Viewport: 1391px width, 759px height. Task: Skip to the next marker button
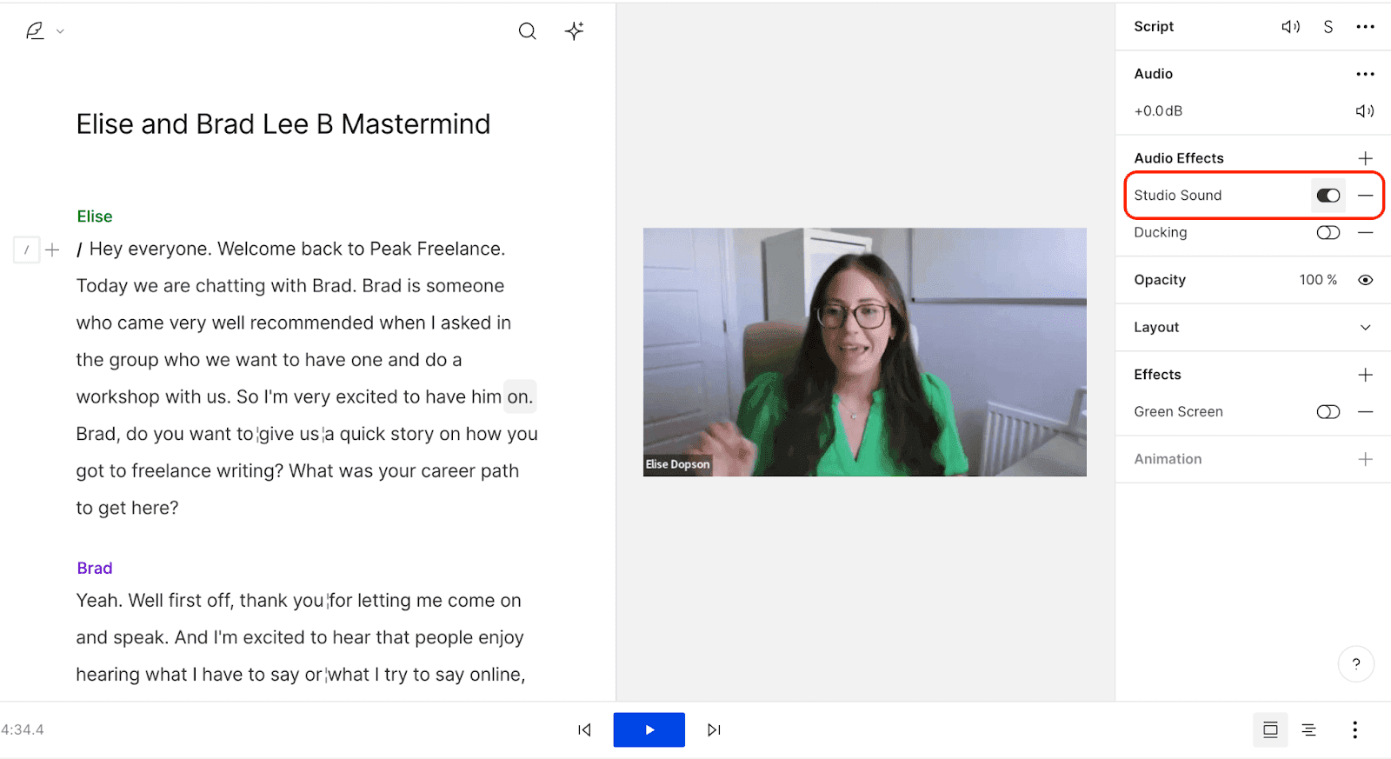click(x=714, y=730)
